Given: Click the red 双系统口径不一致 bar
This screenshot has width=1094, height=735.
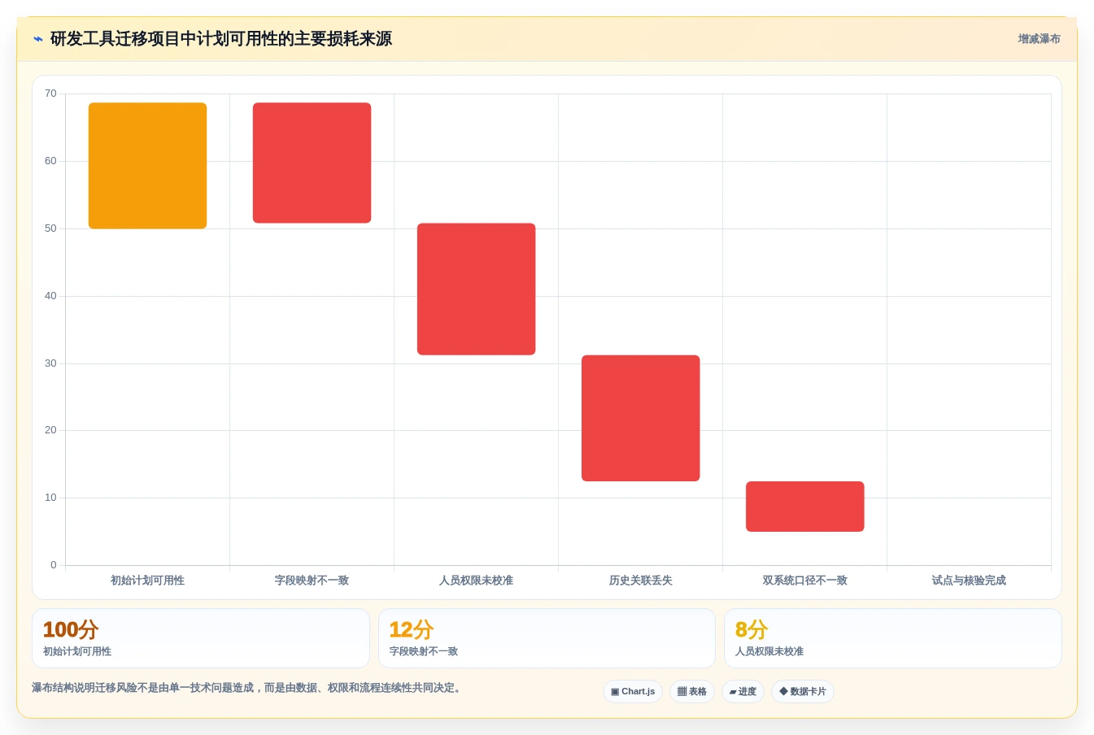Looking at the screenshot, I should tap(804, 507).
